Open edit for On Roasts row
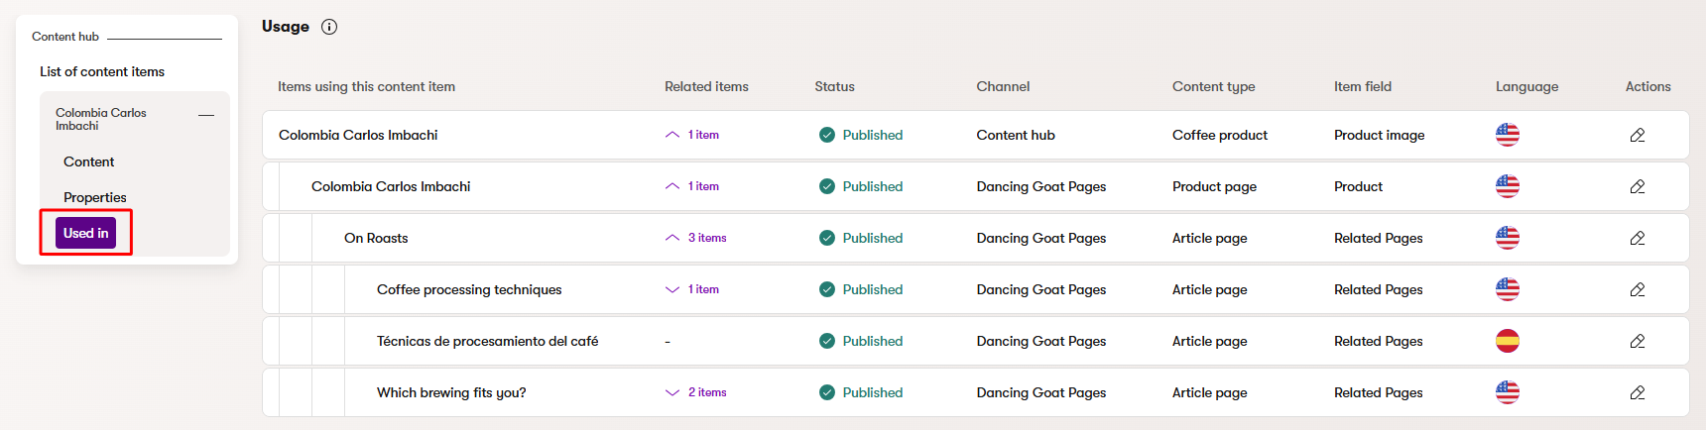1706x430 pixels. coord(1637,238)
